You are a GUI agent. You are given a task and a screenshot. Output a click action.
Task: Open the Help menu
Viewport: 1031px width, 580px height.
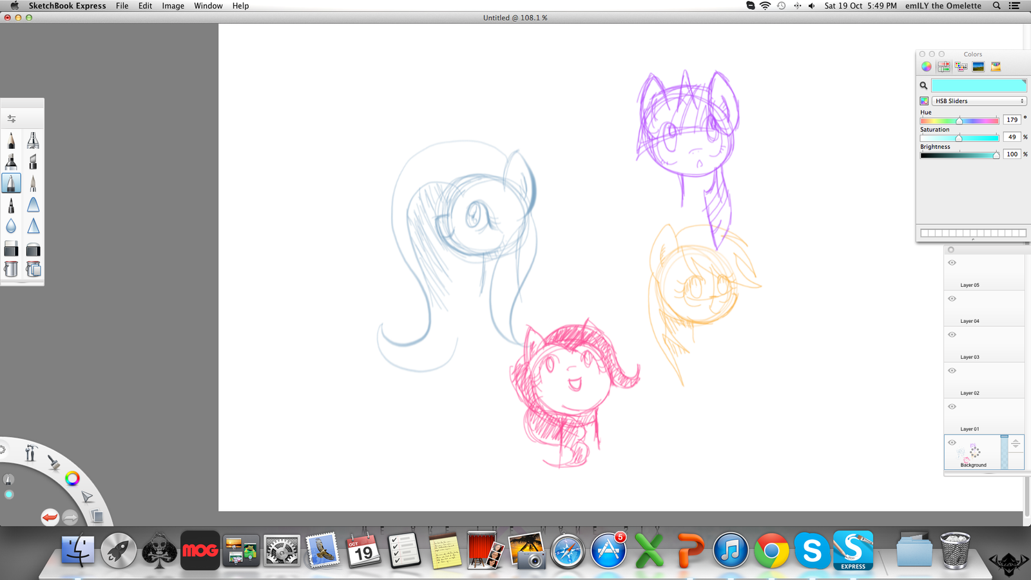[x=240, y=6]
